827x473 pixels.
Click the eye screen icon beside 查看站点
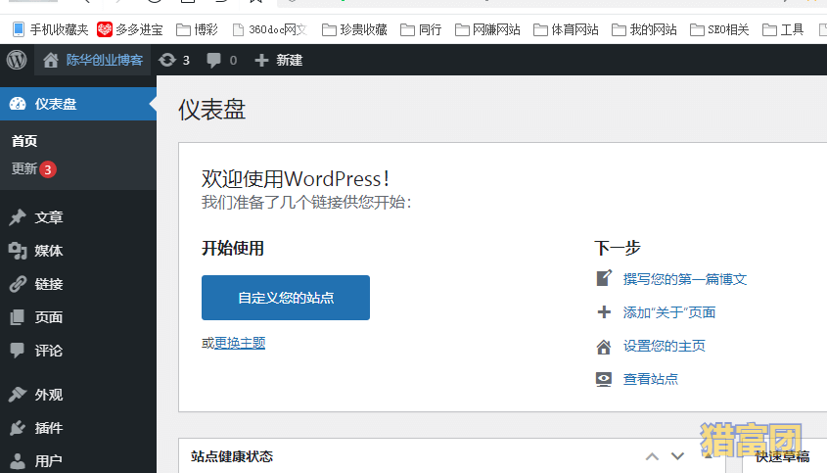[x=604, y=379]
